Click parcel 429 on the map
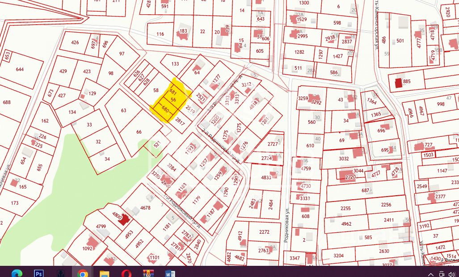Viewport: 459px width, 277px height. tap(63, 71)
